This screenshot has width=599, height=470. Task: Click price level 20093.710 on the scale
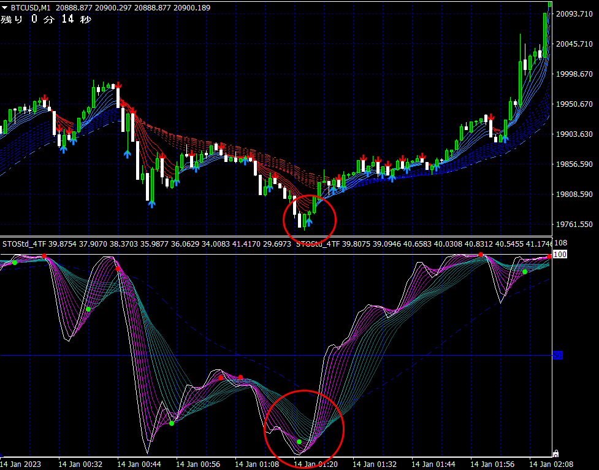point(574,13)
